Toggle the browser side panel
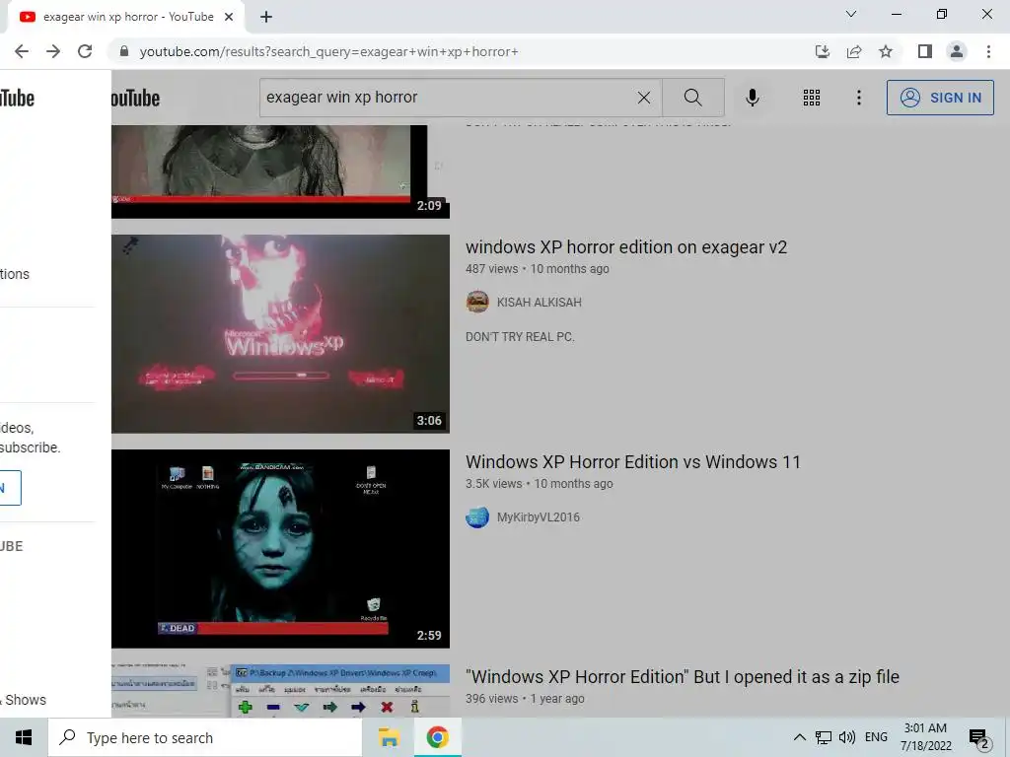This screenshot has width=1010, height=757. [925, 51]
